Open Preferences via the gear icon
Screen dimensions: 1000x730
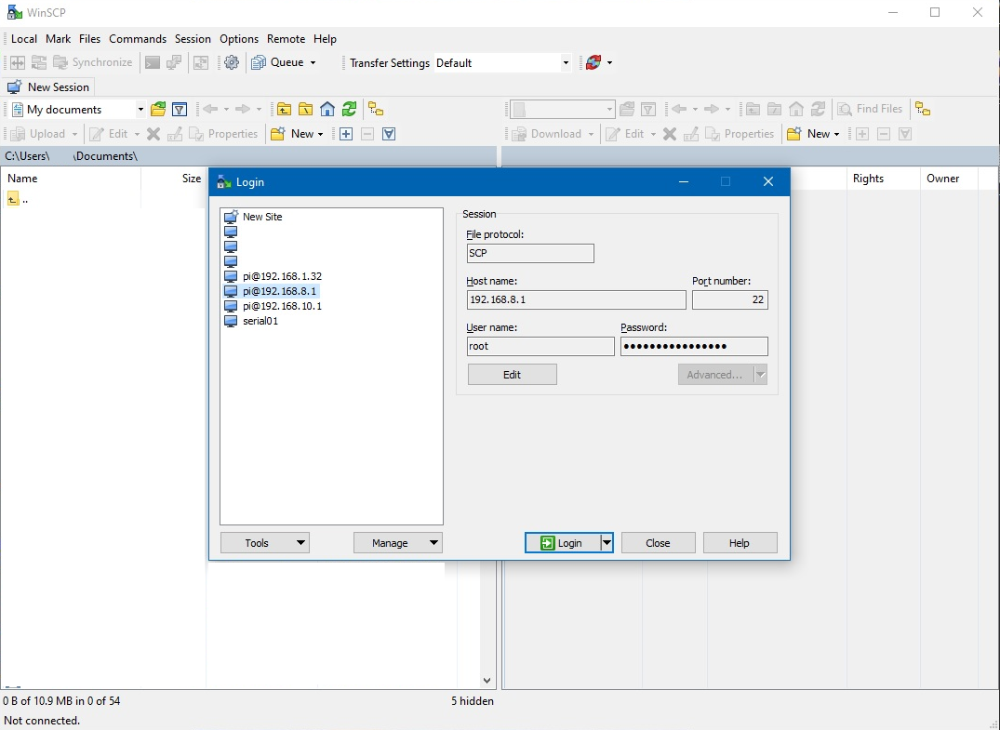click(232, 62)
